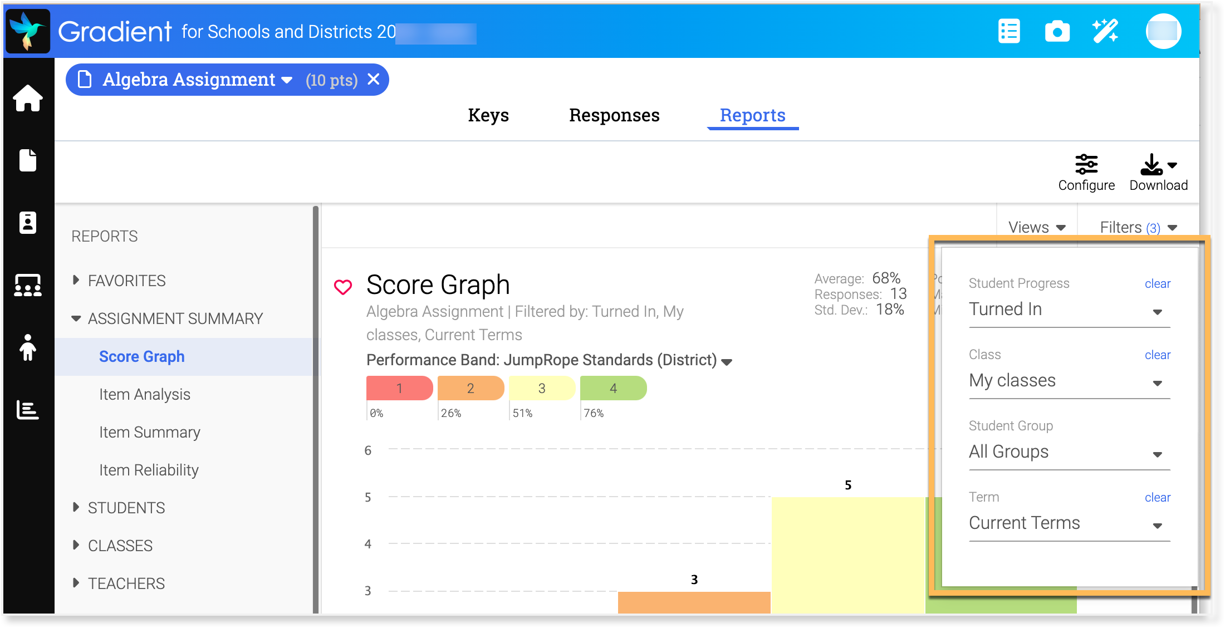The image size is (1225, 628).
Task: Expand the Performance Band selector
Action: pos(727,362)
